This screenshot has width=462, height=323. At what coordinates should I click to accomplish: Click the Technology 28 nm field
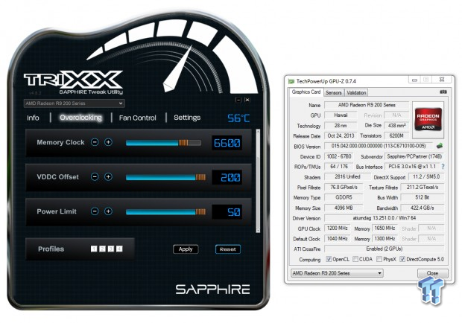tap(341, 125)
